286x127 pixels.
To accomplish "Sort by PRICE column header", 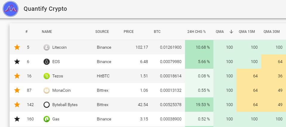I will tap(129, 32).
